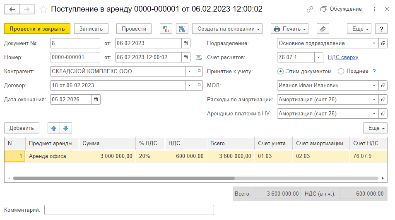Move row up with the arrow button

click(x=53, y=128)
